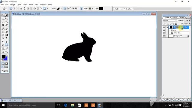Open the Image menu
The width and height of the screenshot is (192, 108).
tap(13, 4)
